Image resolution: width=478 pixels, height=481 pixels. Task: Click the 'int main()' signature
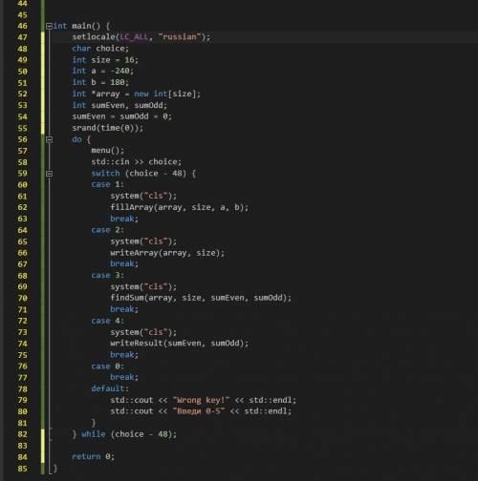(76, 26)
